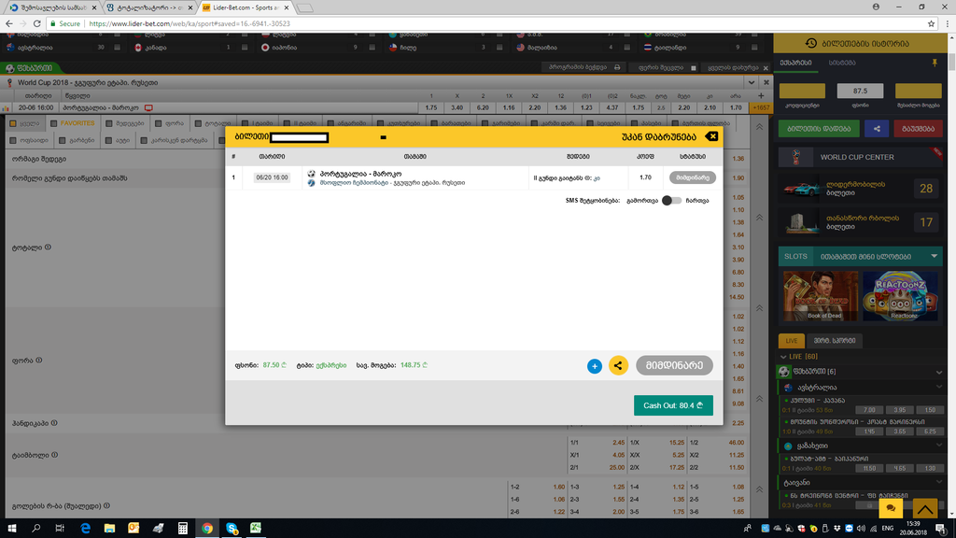The height and width of the screenshot is (538, 956).
Task: Click the blue share button in the bet slip
Action: pos(877,129)
